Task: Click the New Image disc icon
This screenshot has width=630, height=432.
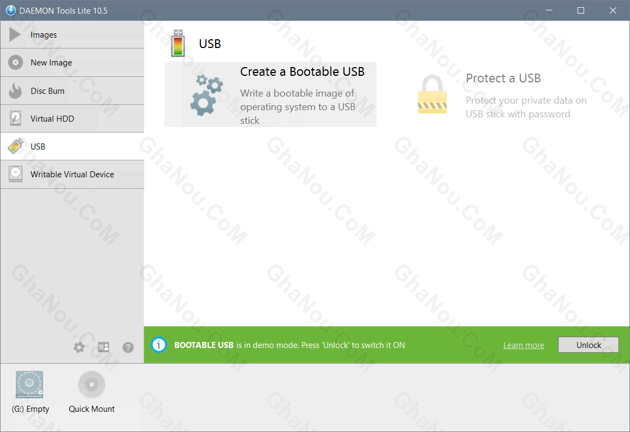Action: 15,62
